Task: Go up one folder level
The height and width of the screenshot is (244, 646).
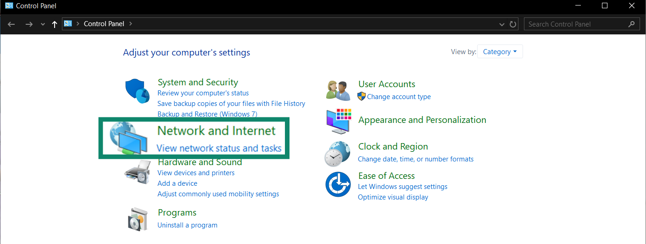Action: click(55, 24)
